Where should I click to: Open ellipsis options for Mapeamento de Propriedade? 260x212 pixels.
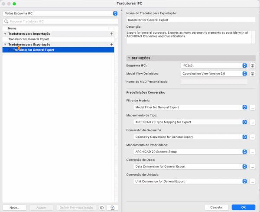[x=252, y=152]
